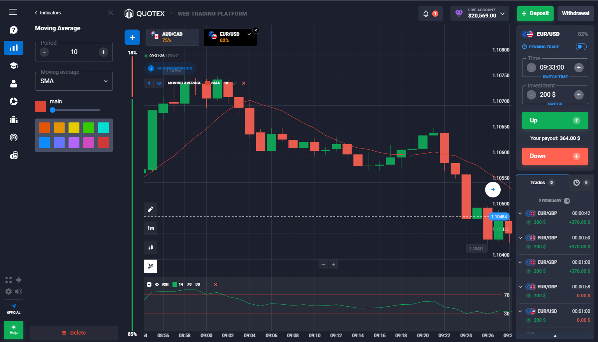The width and height of the screenshot is (598, 342).
Task: Click the Withdrawal button
Action: 575,14
